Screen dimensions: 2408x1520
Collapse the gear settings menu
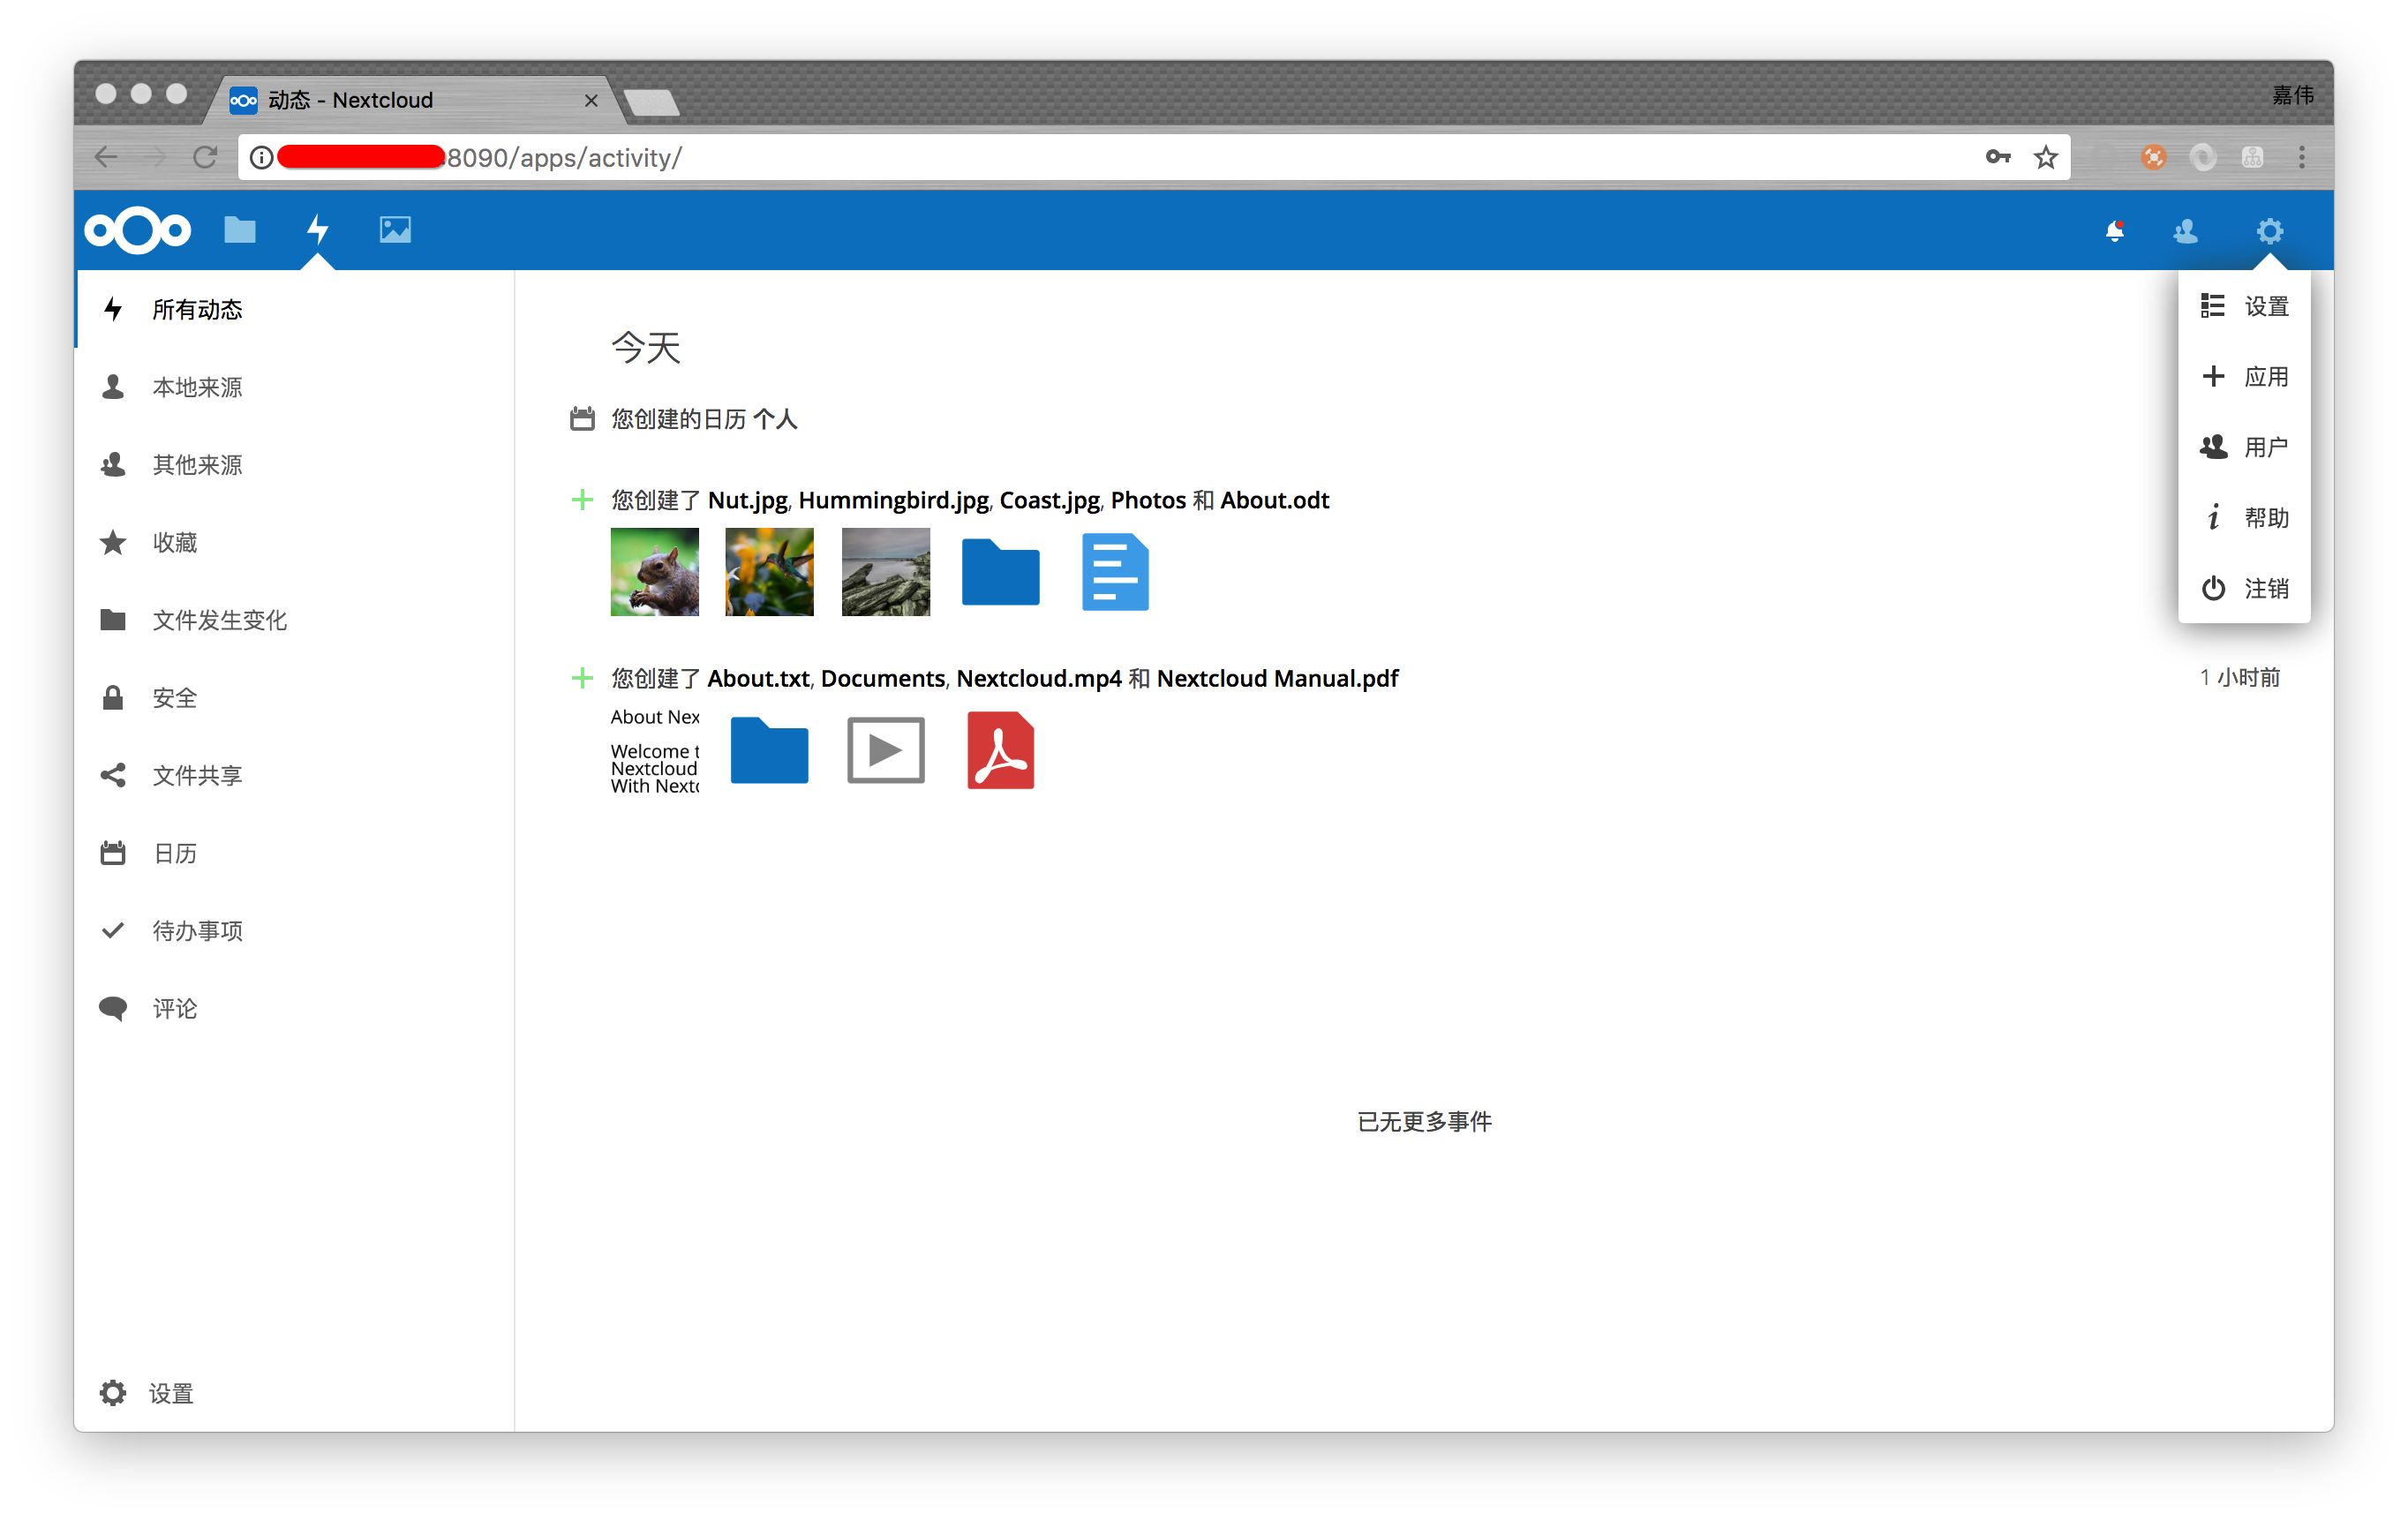(2269, 231)
